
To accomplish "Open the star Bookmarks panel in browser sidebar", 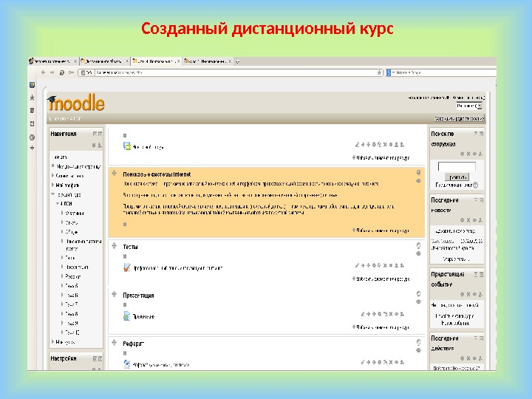I will click(33, 98).
